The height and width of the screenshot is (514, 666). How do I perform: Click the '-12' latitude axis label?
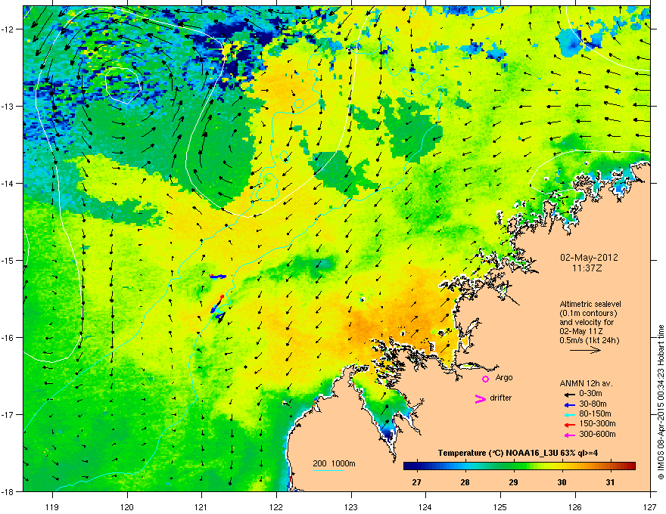[x=9, y=29]
